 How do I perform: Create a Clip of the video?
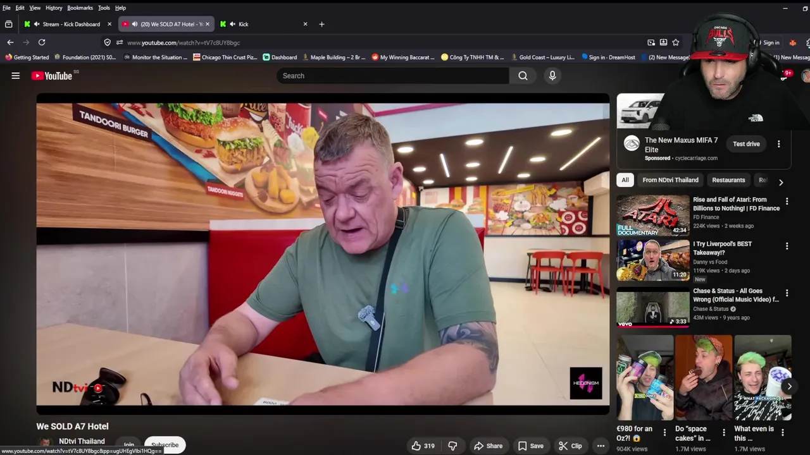pos(570,446)
